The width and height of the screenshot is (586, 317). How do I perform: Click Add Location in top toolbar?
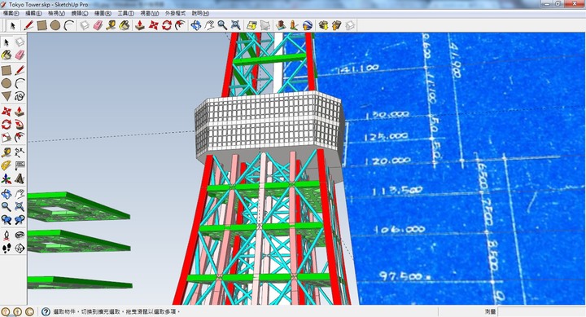tap(251, 25)
